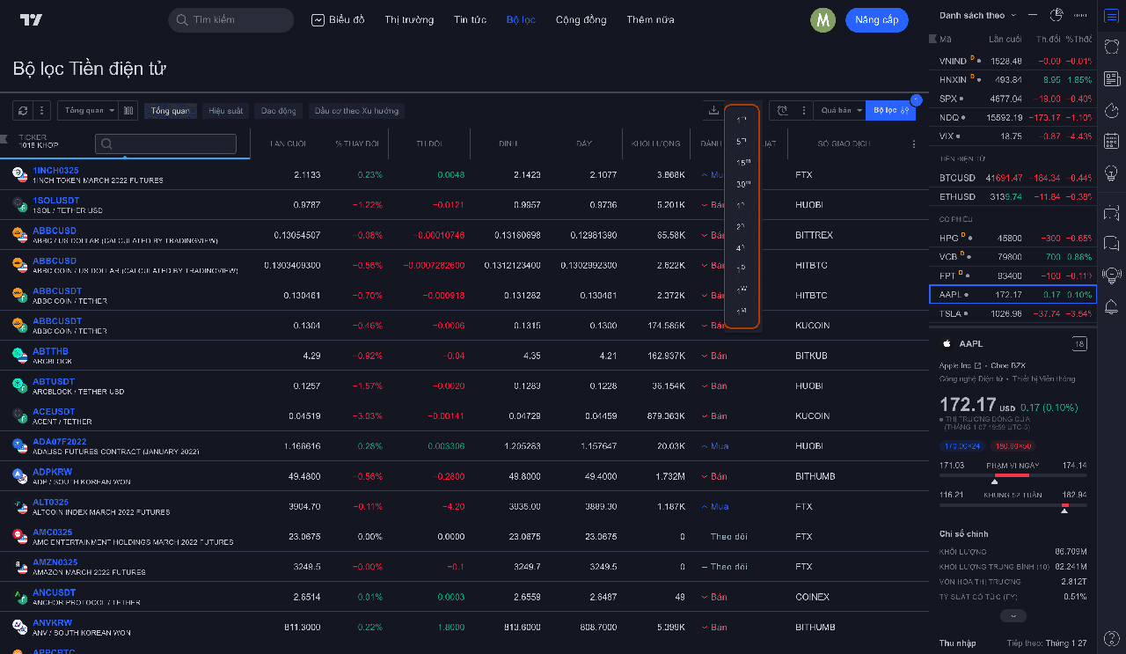This screenshot has height=654, width=1126.
Task: Click the Nâng cấp upgrade button
Action: [876, 20]
